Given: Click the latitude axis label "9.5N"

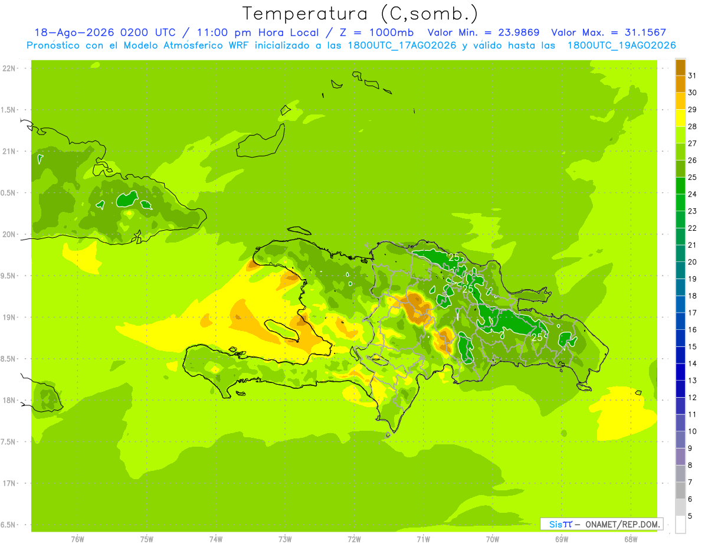Looking at the screenshot, I should pos(9,276).
